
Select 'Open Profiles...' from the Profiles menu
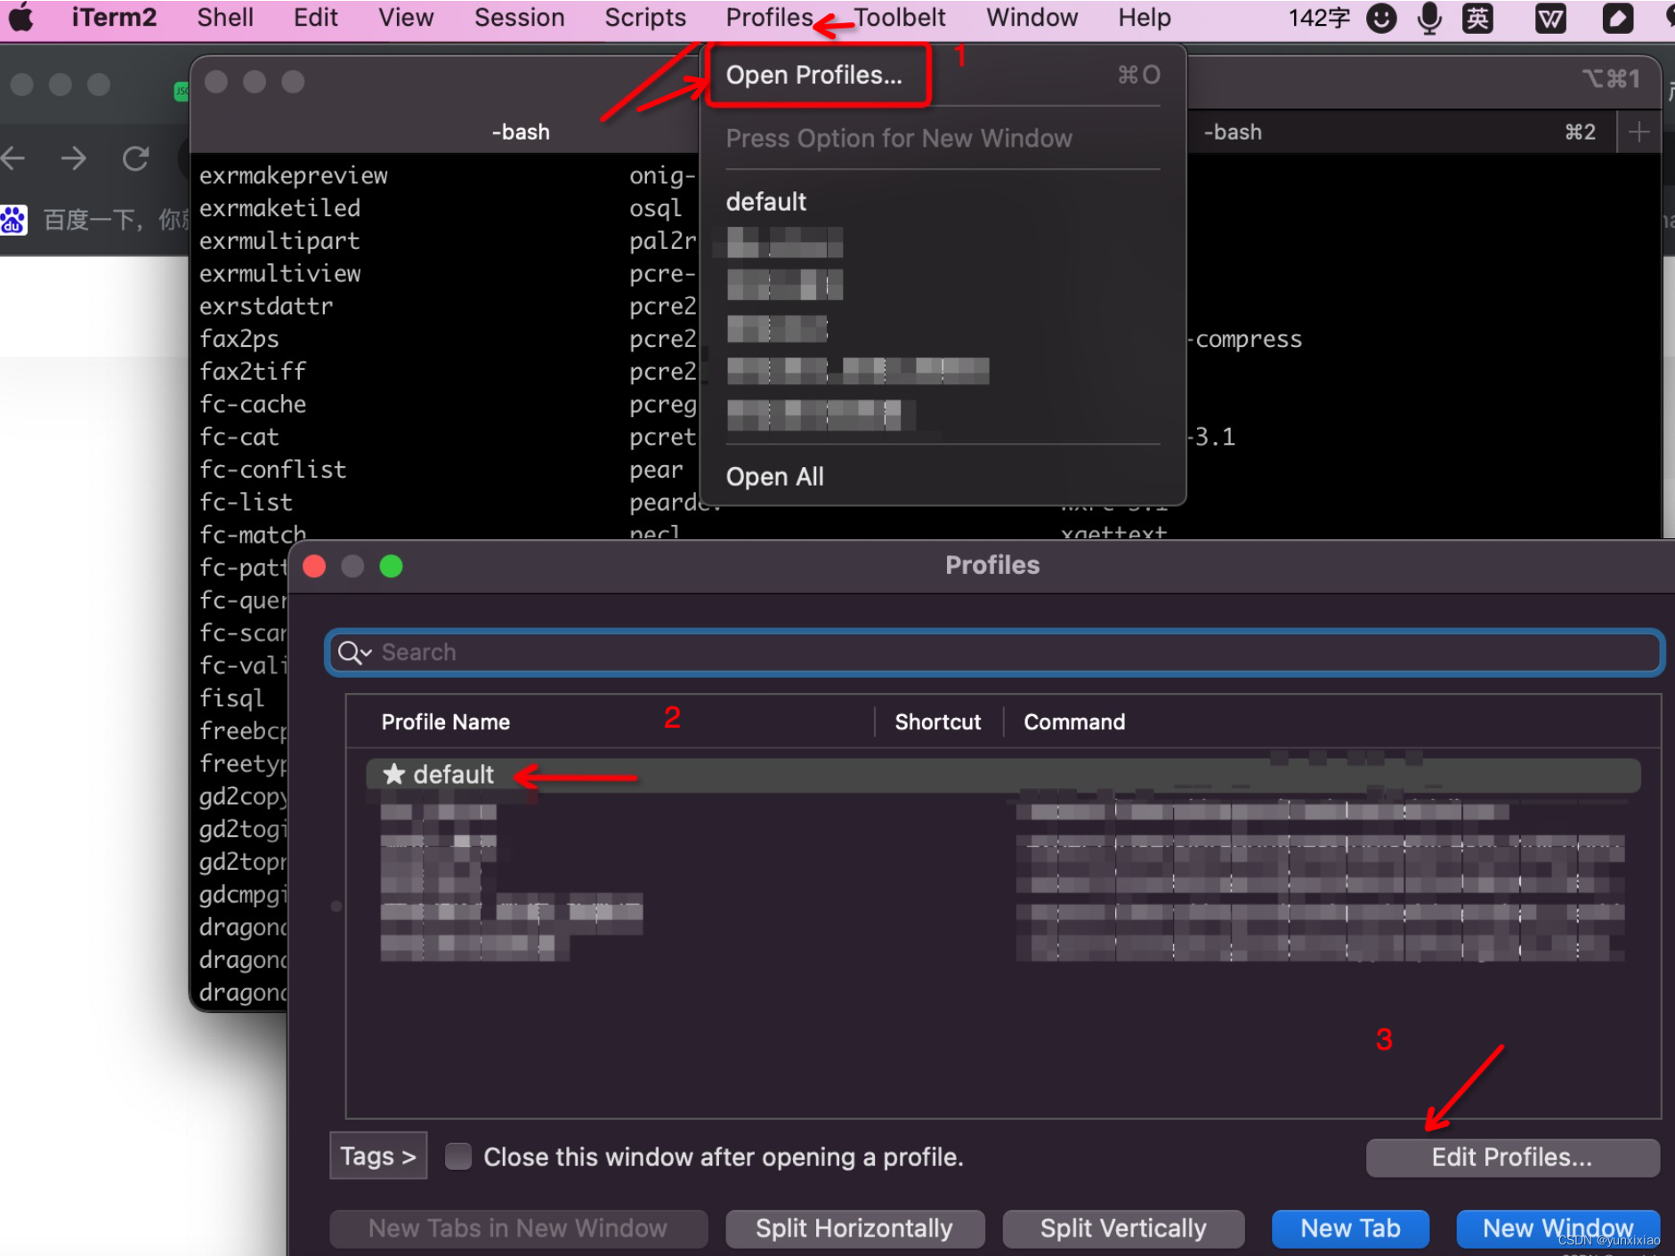click(x=814, y=75)
